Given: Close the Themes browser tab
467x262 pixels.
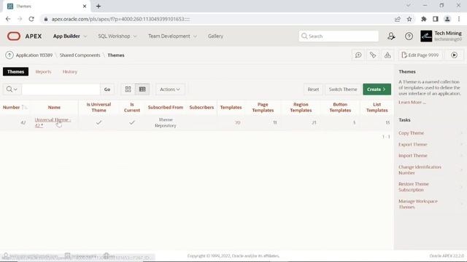Looking at the screenshot, I should (85, 6).
